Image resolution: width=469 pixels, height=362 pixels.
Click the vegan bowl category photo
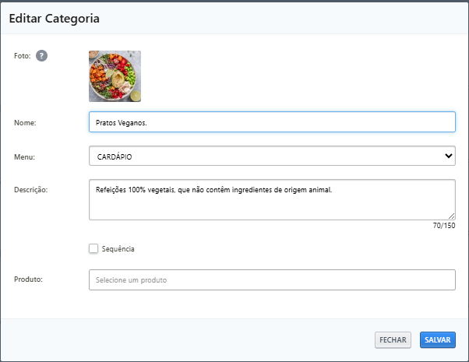115,76
